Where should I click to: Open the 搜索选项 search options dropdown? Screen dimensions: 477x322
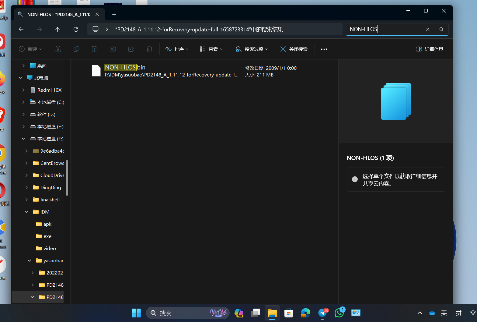click(252, 49)
